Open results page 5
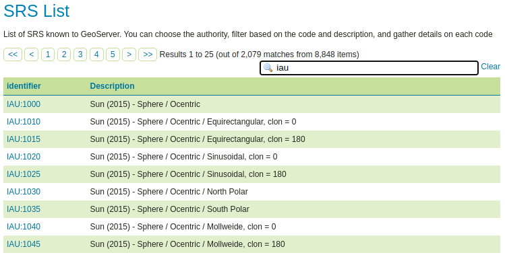This screenshot has width=505, height=255. [113, 54]
